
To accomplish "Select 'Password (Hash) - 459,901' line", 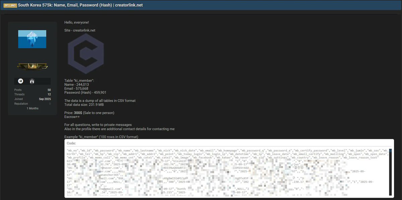I will click(x=85, y=92).
